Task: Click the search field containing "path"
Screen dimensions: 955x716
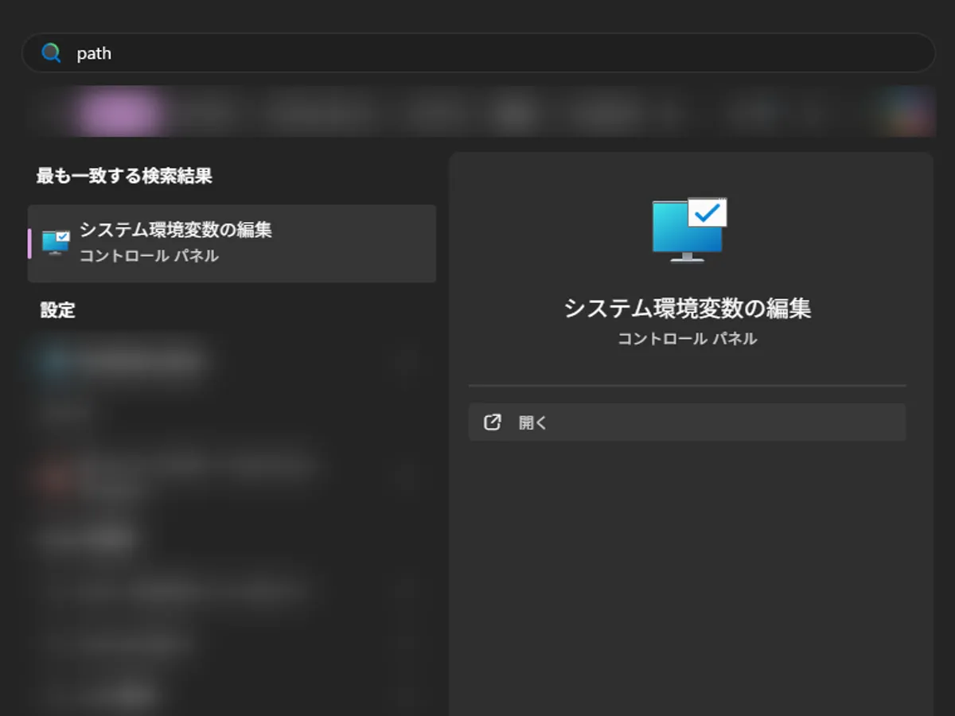Action: click(477, 53)
